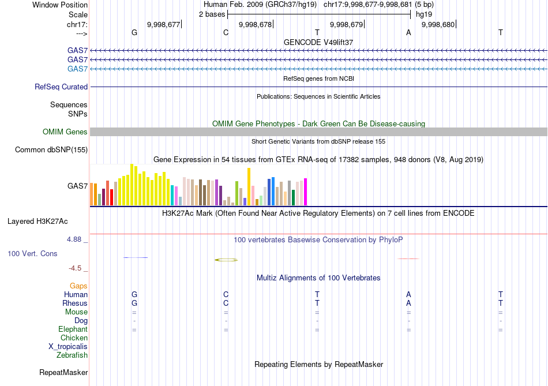This screenshot has height=386, width=548.
Task: Click the Elephant alignment row label
Action: (x=73, y=329)
